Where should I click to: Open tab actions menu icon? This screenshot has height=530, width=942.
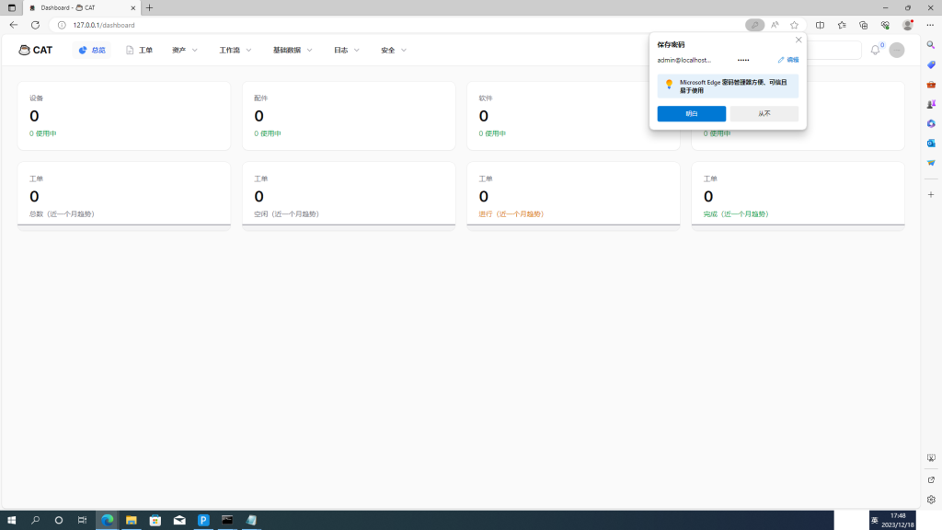[11, 7]
